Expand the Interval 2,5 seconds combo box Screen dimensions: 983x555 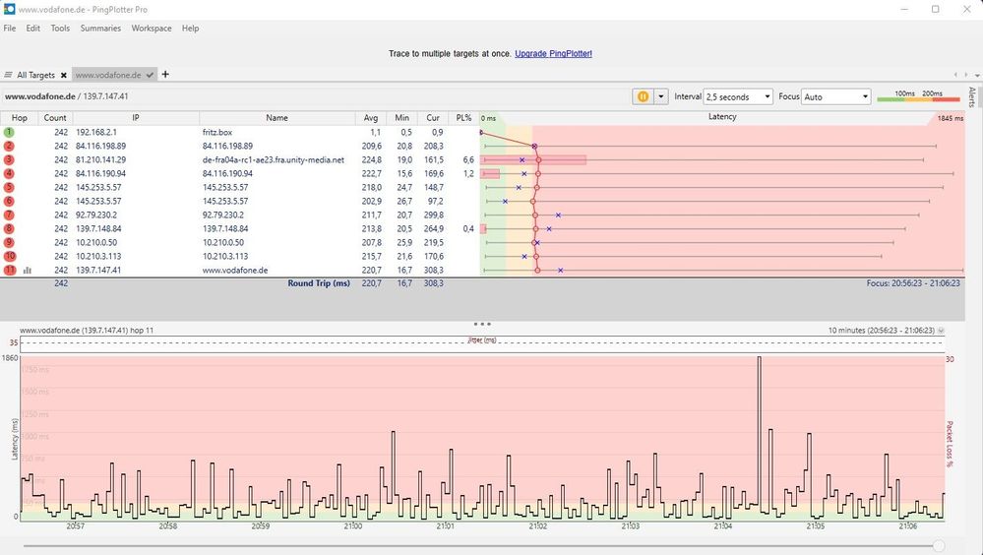pyautogui.click(x=738, y=96)
